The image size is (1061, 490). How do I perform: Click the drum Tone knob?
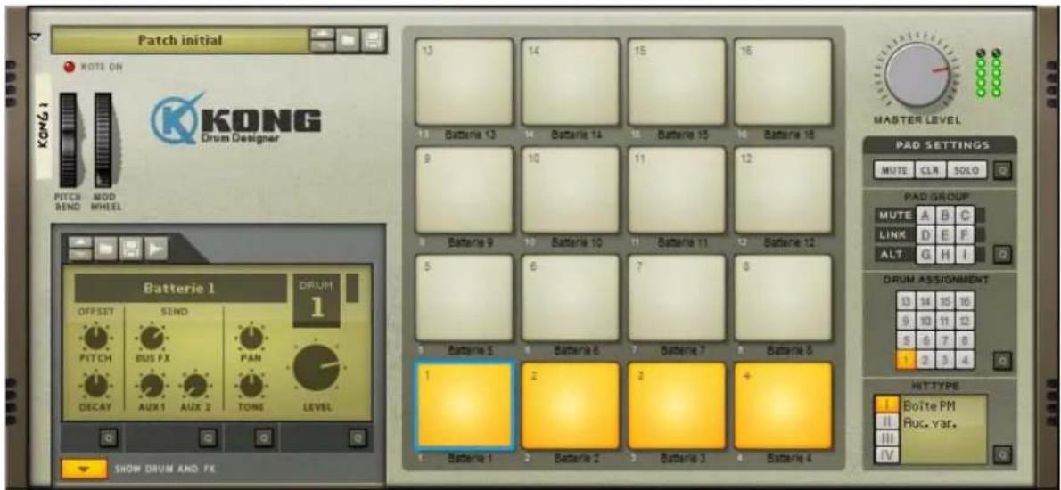click(251, 385)
